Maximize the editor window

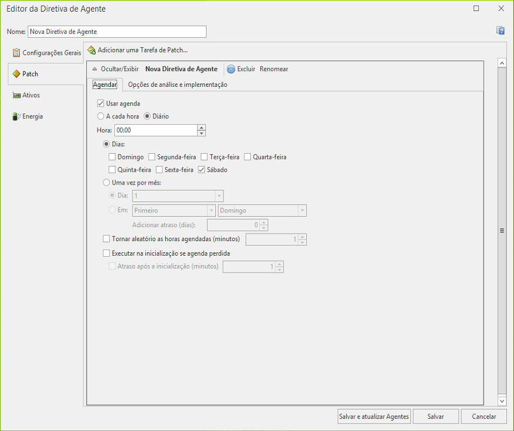(x=476, y=9)
